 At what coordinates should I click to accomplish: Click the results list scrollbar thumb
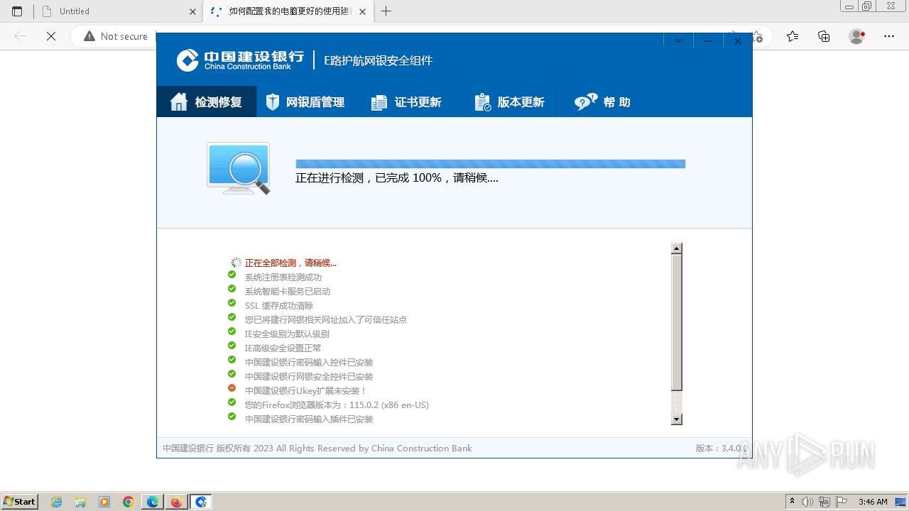tap(677, 322)
